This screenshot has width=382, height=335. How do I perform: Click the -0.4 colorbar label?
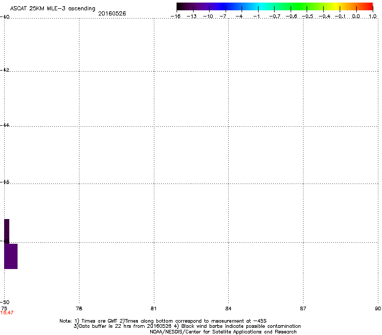tap(325, 16)
